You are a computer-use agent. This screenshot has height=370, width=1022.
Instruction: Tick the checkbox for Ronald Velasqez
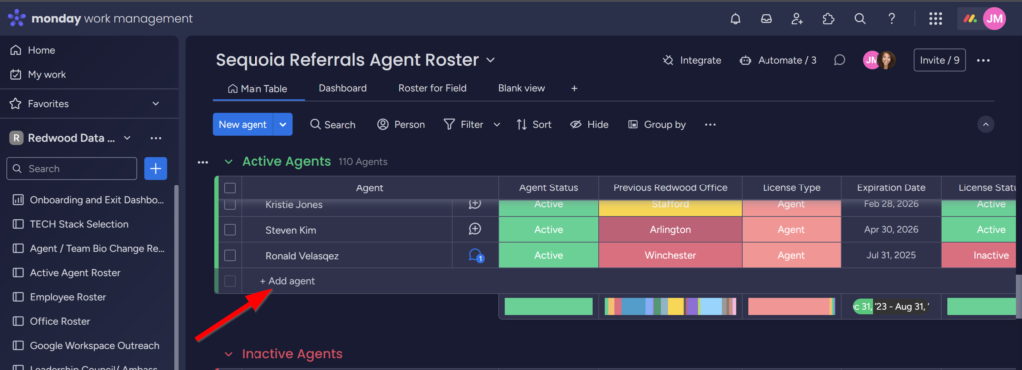coord(230,256)
